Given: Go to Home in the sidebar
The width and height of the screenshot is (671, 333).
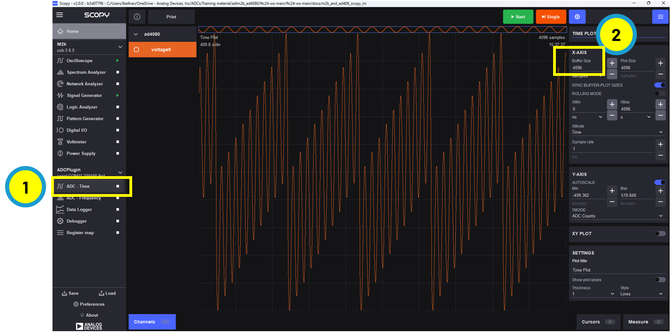Looking at the screenshot, I should (x=72, y=31).
